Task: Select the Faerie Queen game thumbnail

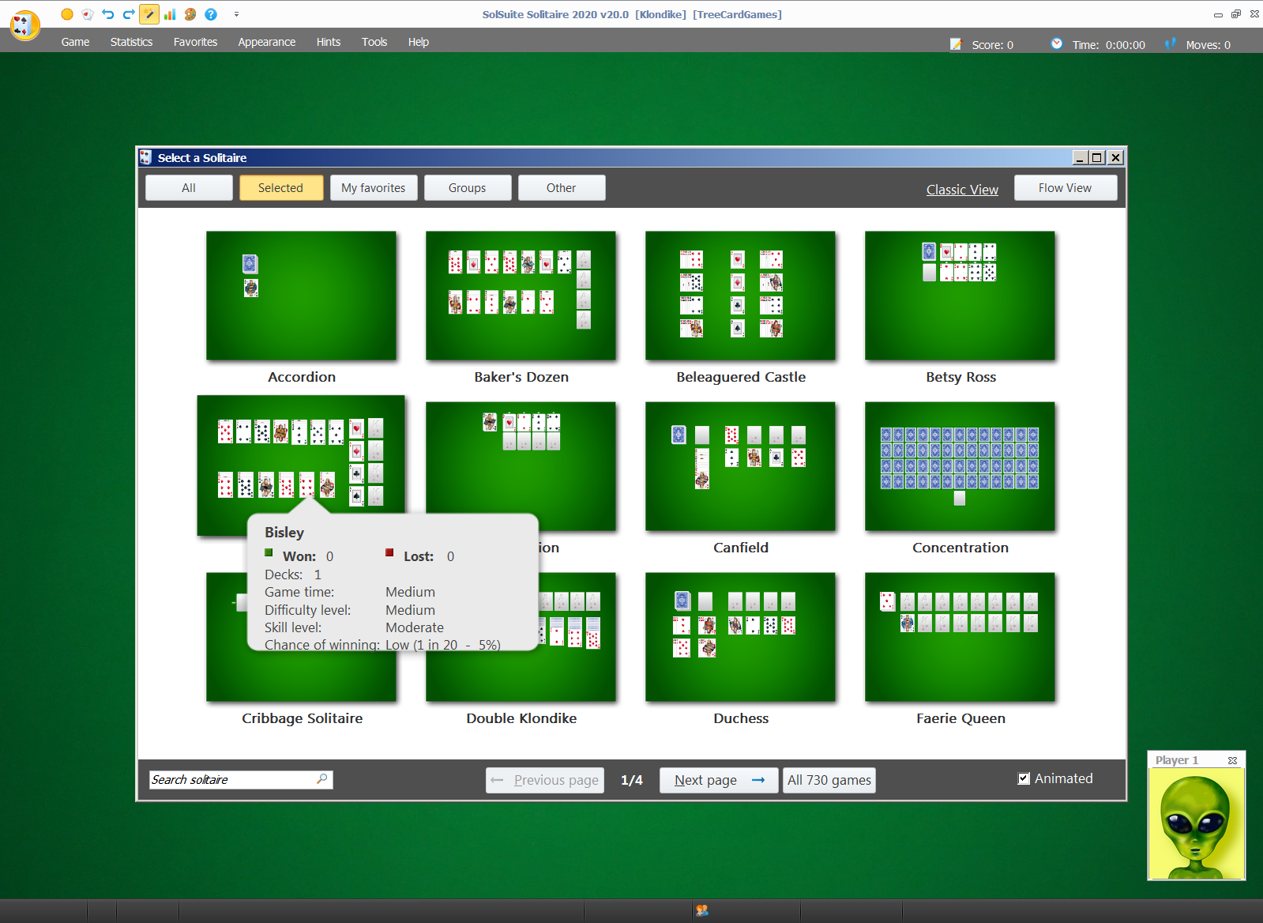Action: click(x=960, y=637)
